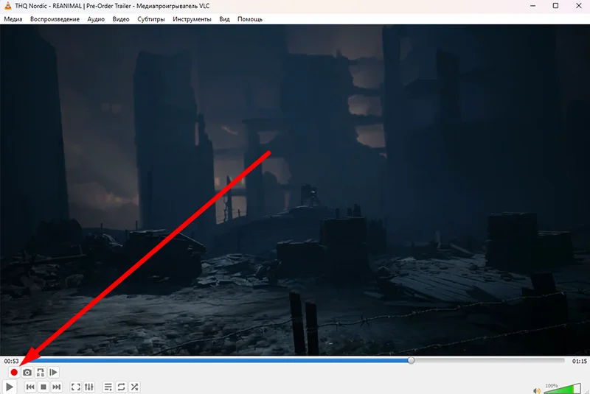This screenshot has height=394, width=590.
Task: Set the A-B loop points button
Action: pos(41,373)
